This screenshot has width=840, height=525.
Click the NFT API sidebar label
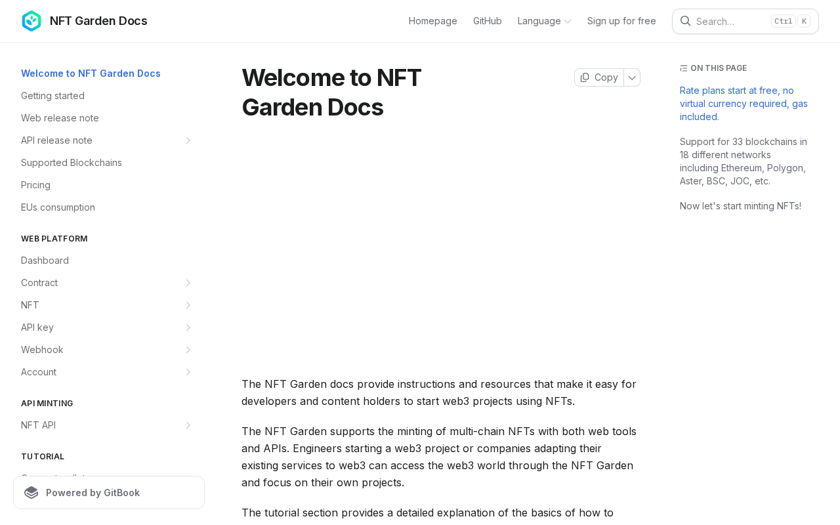pos(38,425)
